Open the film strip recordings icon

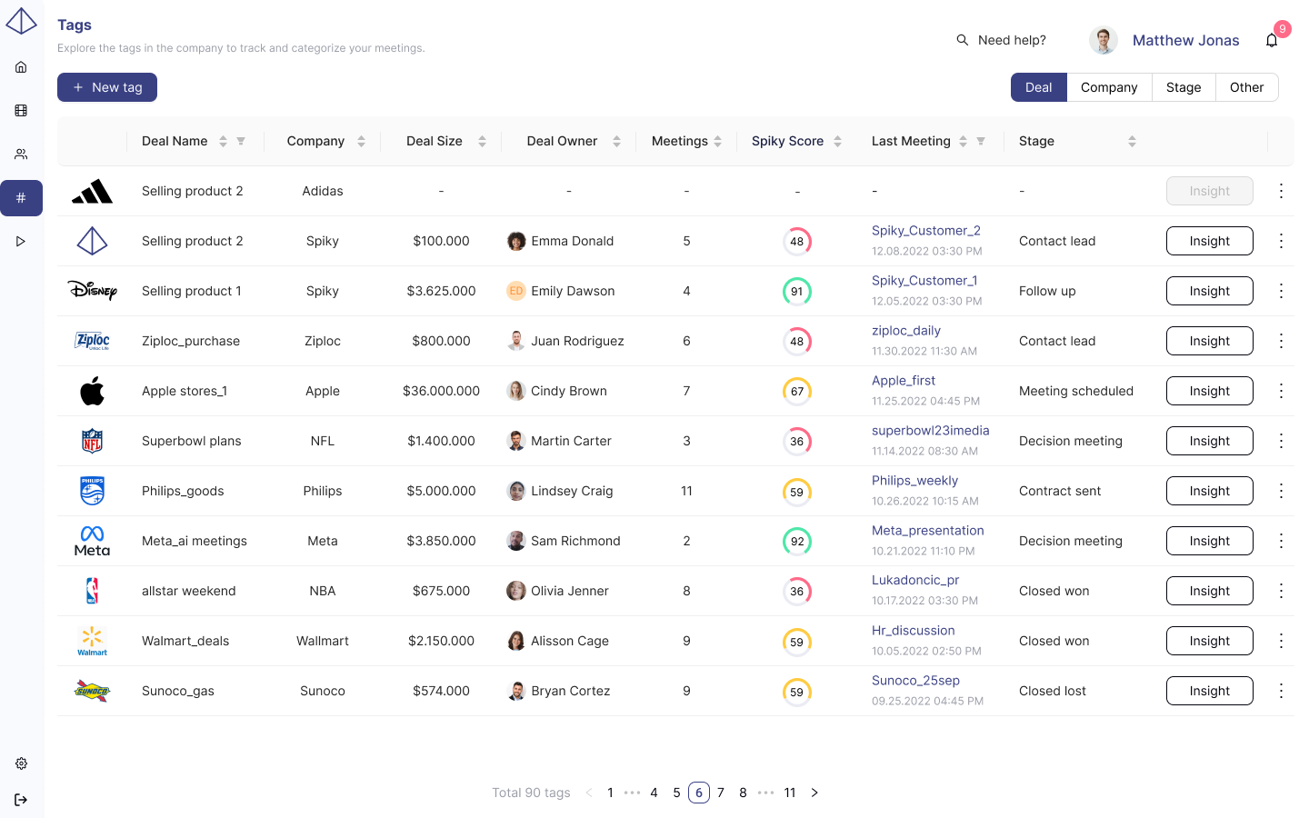pyautogui.click(x=21, y=111)
